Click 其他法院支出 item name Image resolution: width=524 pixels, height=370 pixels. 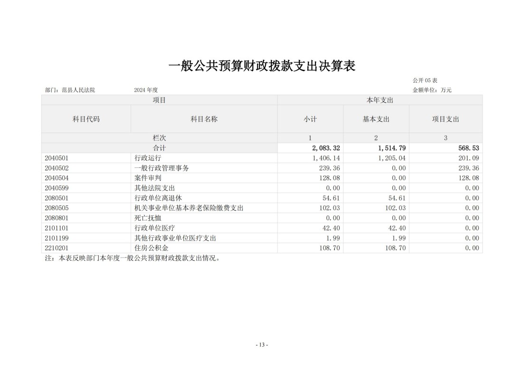pos(155,188)
